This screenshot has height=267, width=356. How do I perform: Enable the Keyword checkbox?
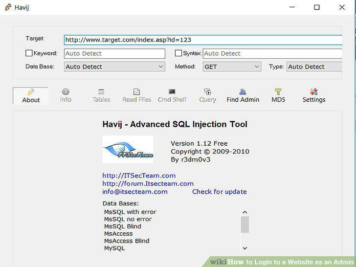click(x=29, y=53)
